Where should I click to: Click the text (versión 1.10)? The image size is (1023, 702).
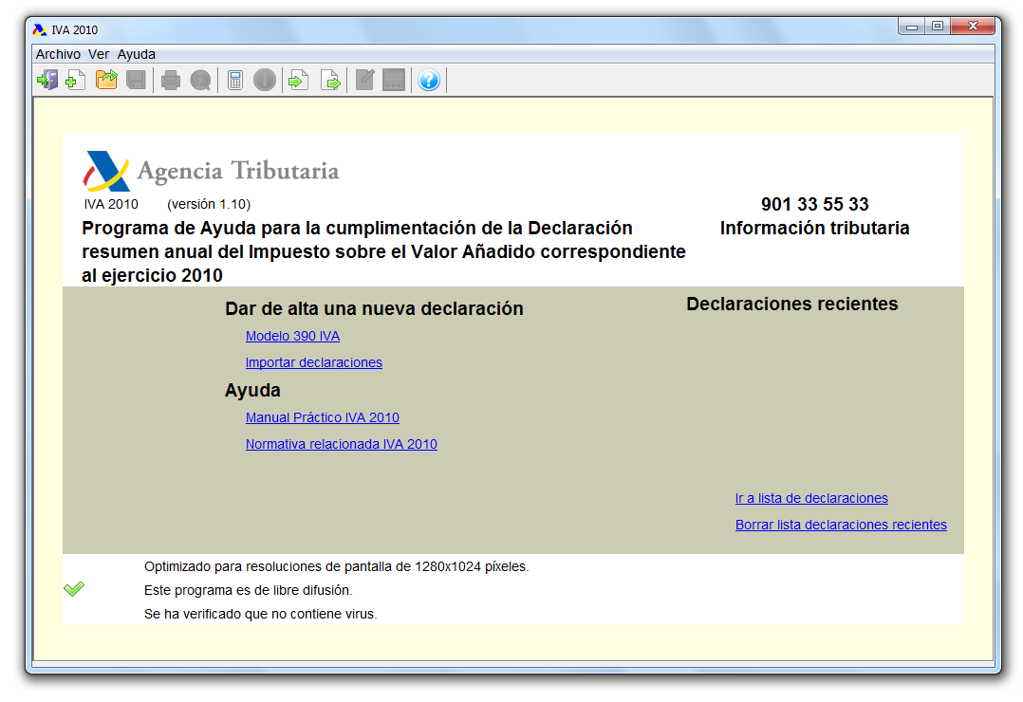209,204
